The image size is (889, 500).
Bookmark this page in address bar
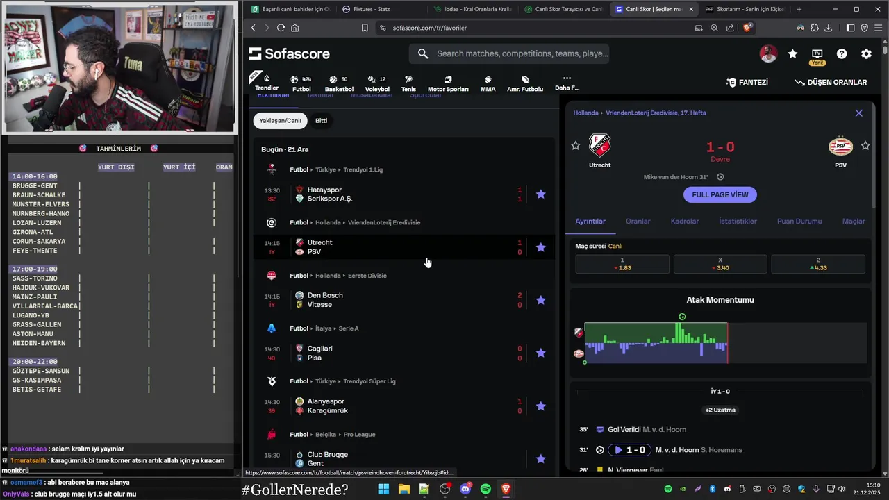[365, 28]
